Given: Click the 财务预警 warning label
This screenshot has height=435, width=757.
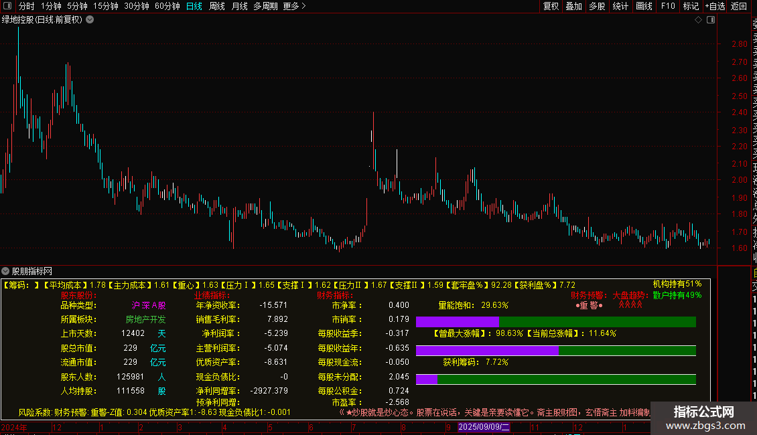Looking at the screenshot, I should pyautogui.click(x=590, y=295).
